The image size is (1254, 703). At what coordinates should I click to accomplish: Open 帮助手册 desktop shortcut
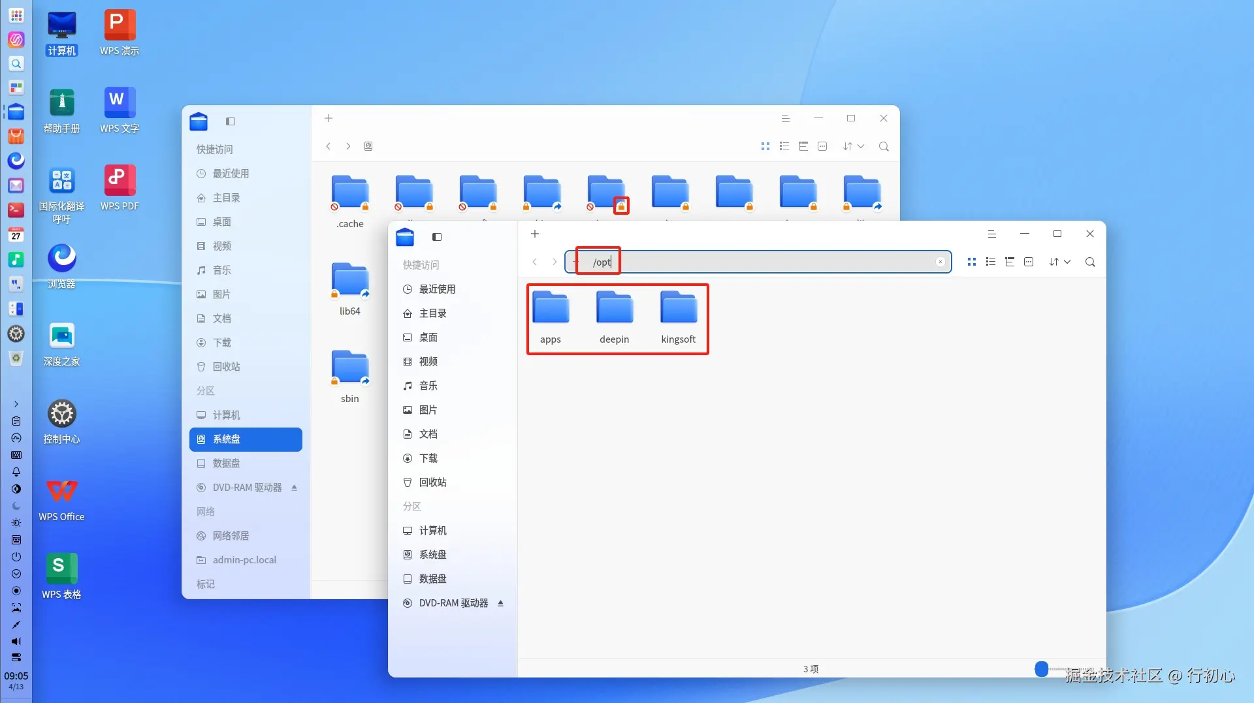coord(62,110)
